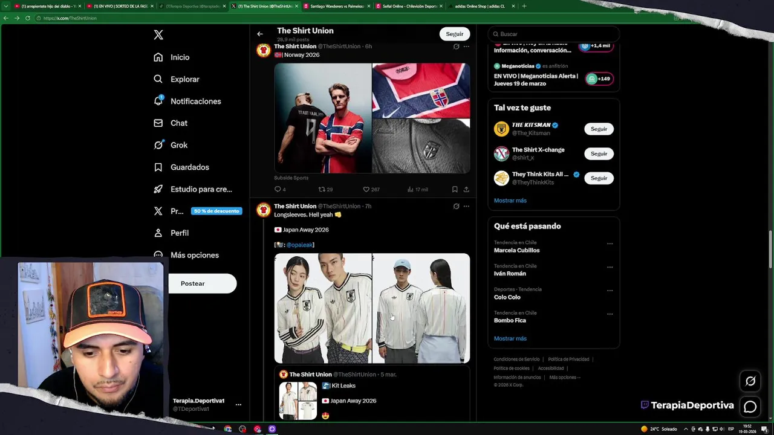This screenshot has width=774, height=435.
Task: Click the X logo in the sidebar
Action: pyautogui.click(x=158, y=35)
